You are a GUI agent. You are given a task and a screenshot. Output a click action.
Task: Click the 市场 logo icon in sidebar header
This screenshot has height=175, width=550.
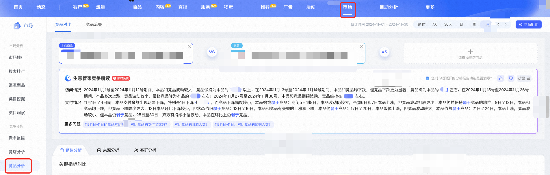coord(17,26)
